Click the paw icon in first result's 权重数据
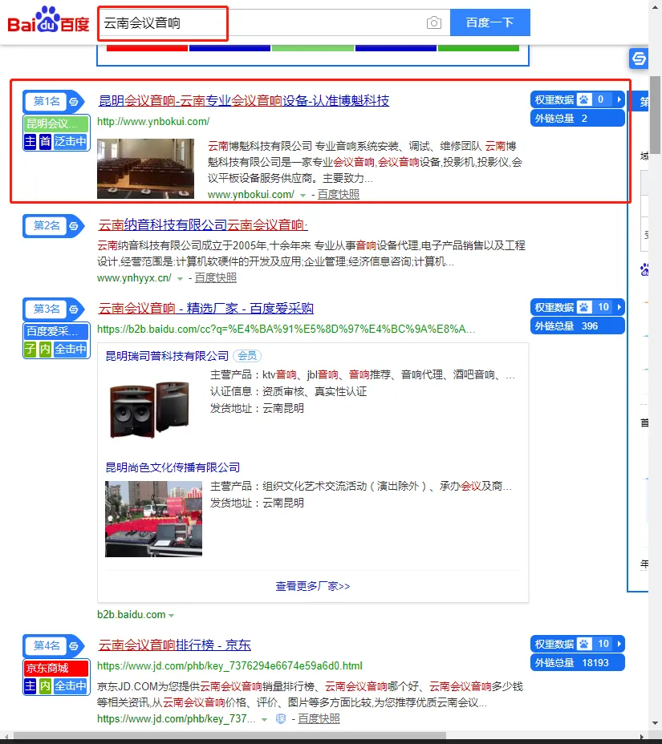The width and height of the screenshot is (662, 744). click(584, 99)
